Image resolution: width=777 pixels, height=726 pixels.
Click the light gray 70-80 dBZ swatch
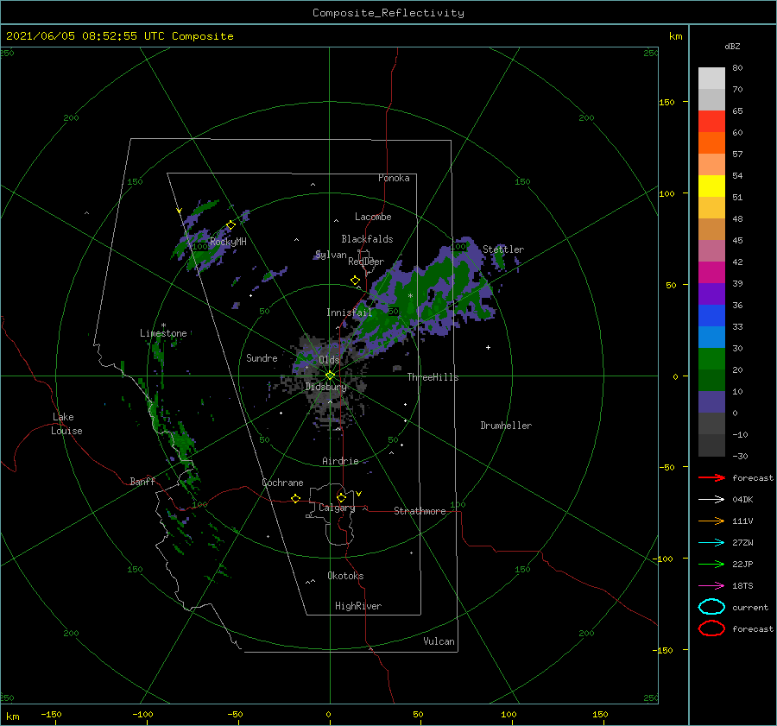tap(711, 79)
